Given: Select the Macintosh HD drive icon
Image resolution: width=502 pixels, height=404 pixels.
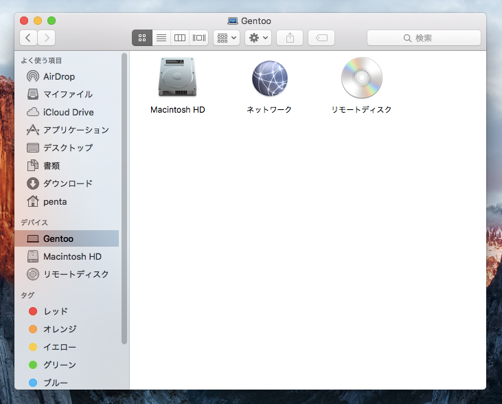Looking at the screenshot, I should [177, 77].
